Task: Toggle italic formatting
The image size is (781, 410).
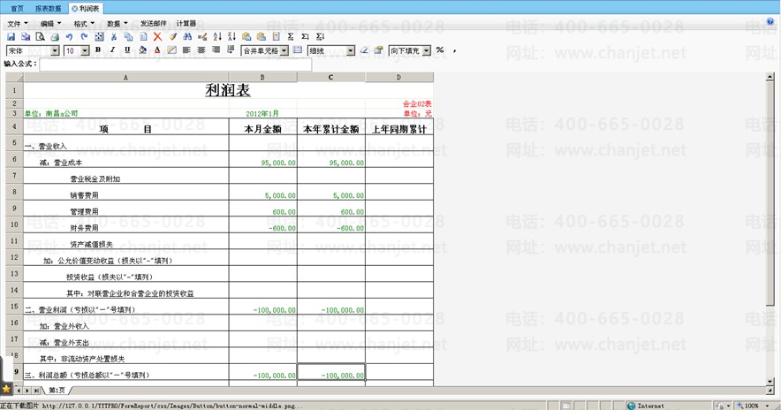Action: point(112,50)
